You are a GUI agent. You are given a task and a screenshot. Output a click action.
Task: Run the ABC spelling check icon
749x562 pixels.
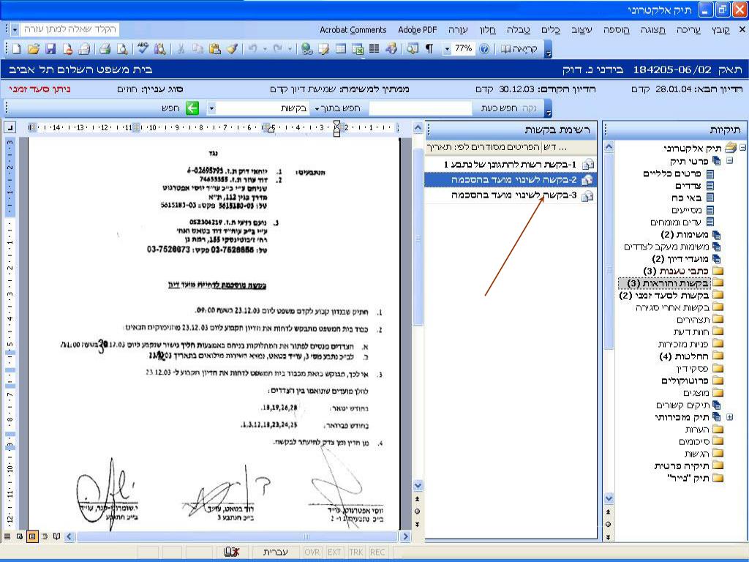tap(143, 49)
